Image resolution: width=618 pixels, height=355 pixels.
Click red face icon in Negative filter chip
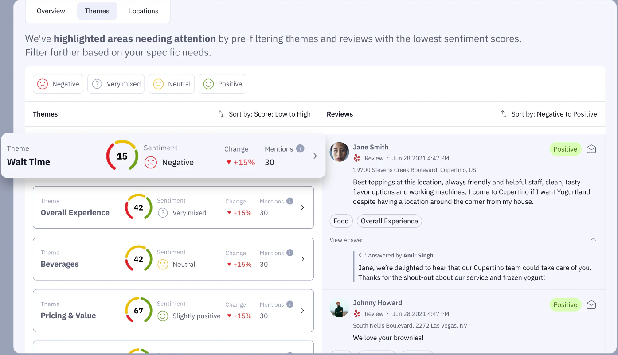click(43, 84)
